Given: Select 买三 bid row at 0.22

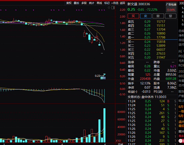Looking at the screenshot, I should point(152,50).
